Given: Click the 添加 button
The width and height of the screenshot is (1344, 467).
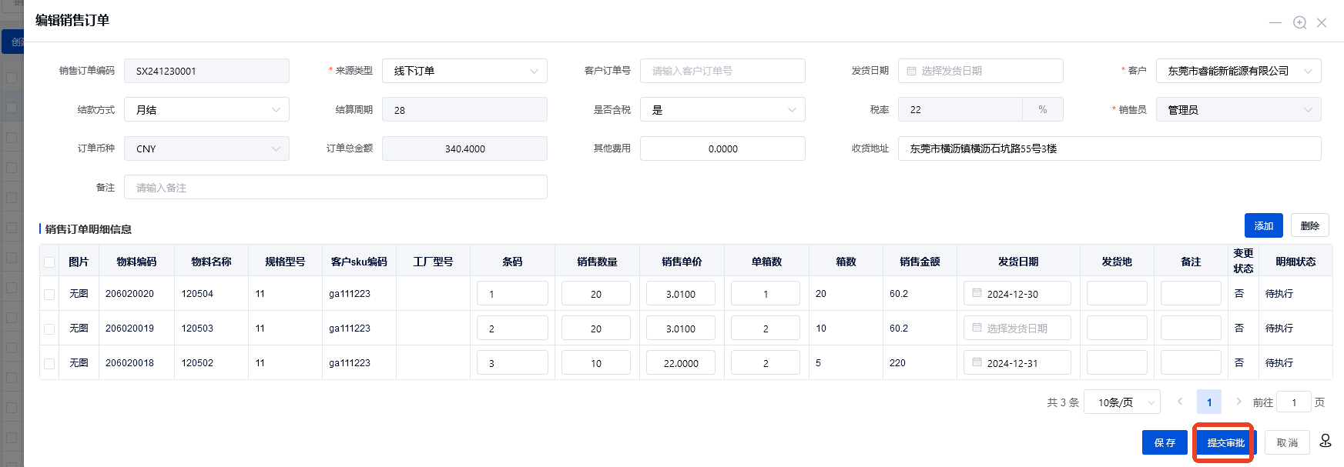Looking at the screenshot, I should pos(1263,225).
